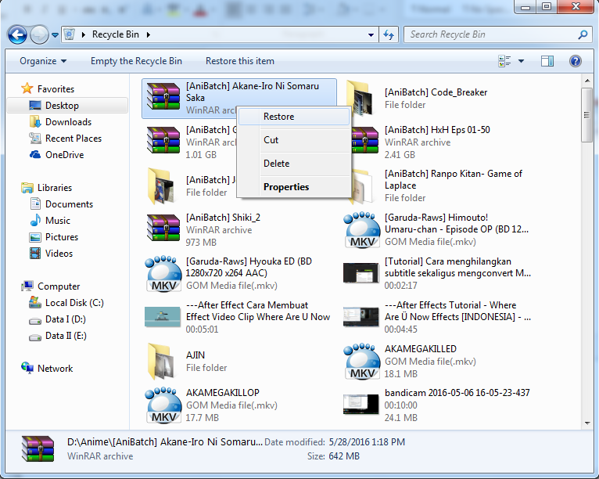Select the AKAMEGAKILLED MKV file icon

coord(362,362)
